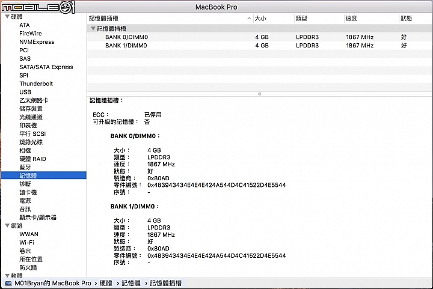Open USB hardware info
Viewport: 433px width, 289px height.
25,92
